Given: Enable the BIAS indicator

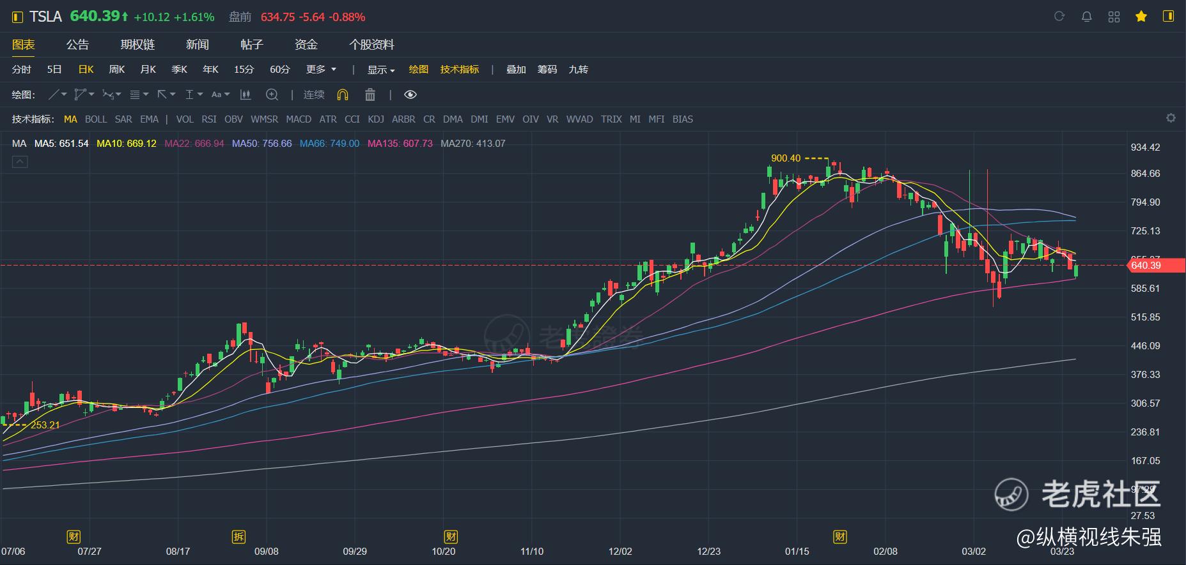Looking at the screenshot, I should (x=683, y=119).
